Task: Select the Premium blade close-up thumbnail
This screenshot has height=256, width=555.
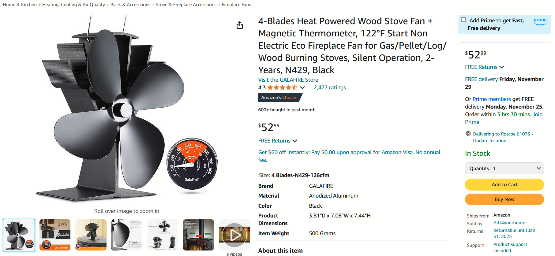Action: click(x=127, y=235)
